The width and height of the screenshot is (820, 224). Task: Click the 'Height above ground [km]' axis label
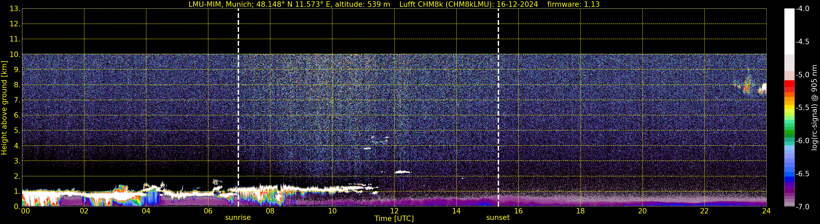(4, 108)
